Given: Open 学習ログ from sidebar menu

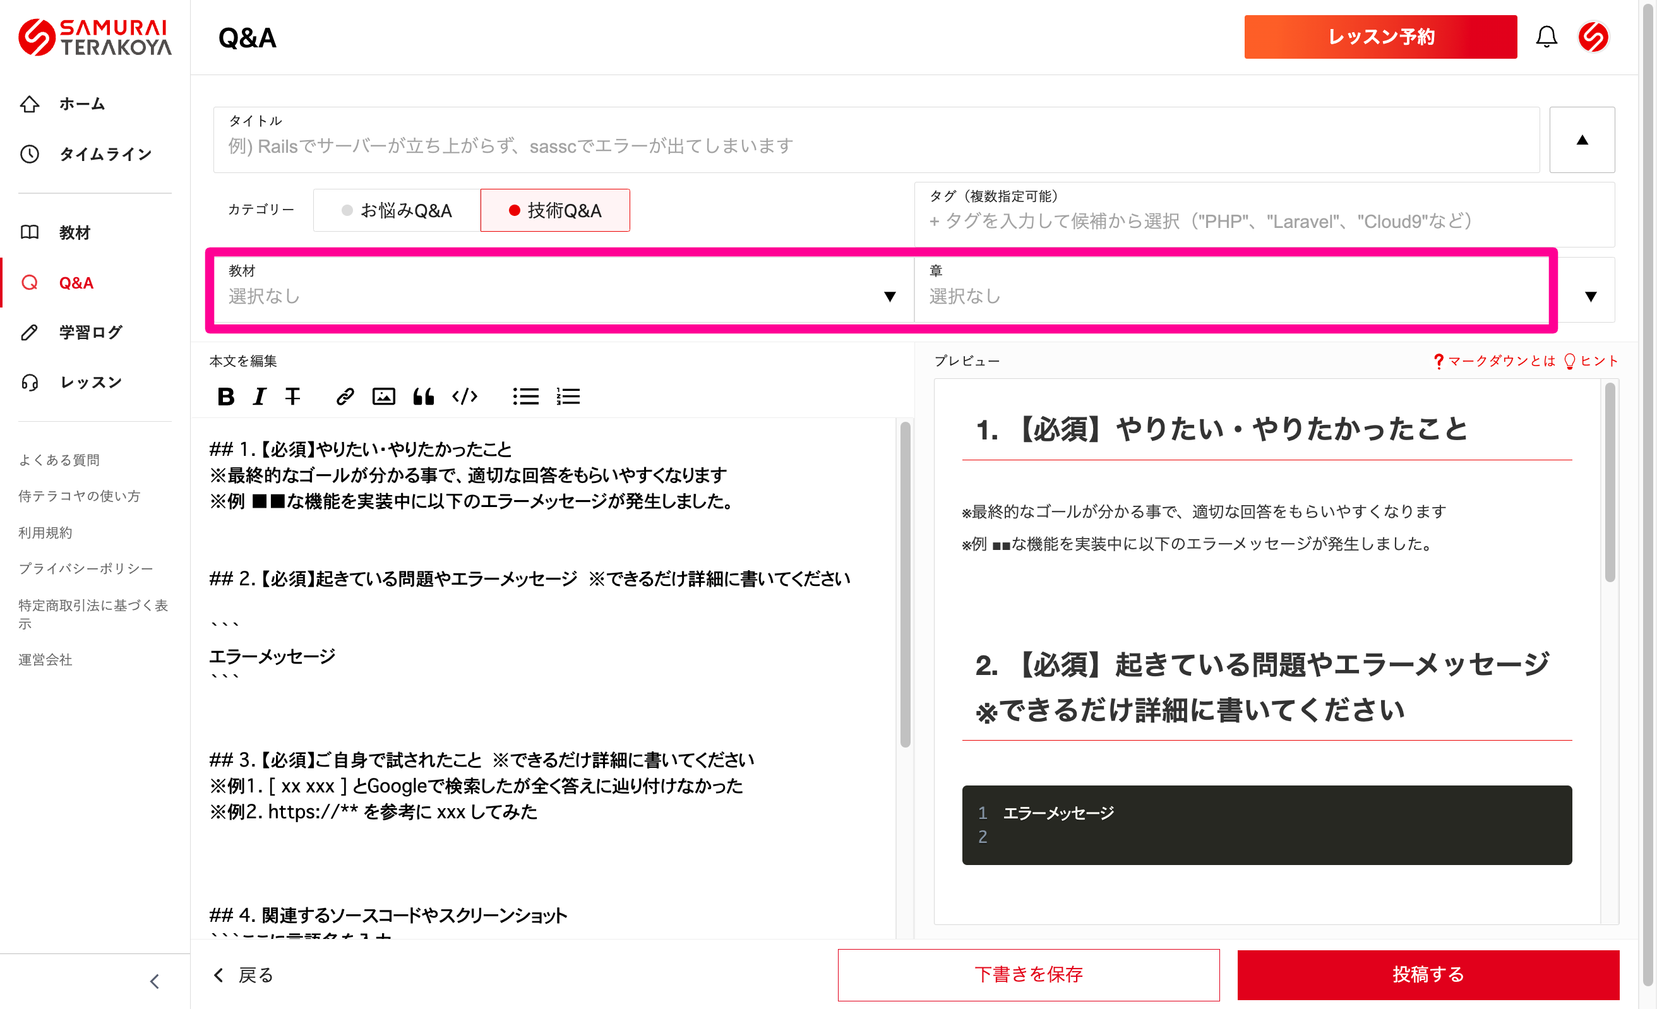Looking at the screenshot, I should point(90,332).
